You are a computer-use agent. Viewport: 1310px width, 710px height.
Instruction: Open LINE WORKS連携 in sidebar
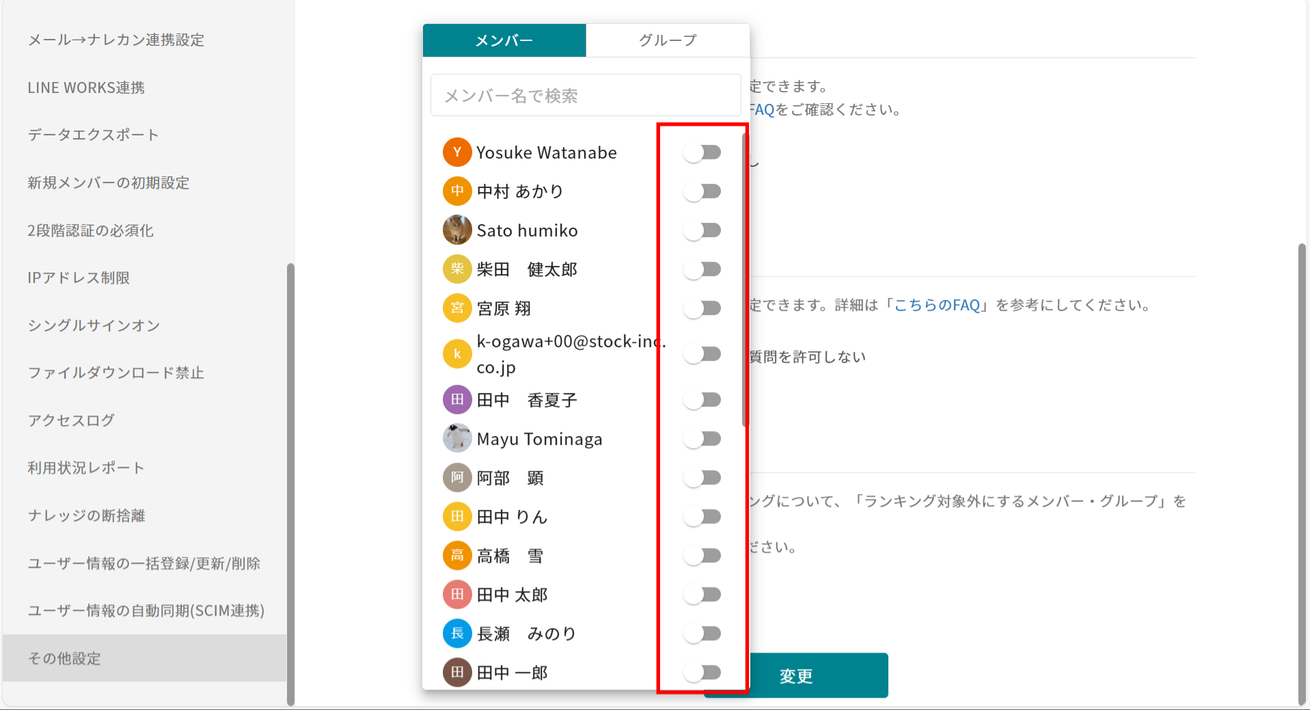(x=86, y=87)
